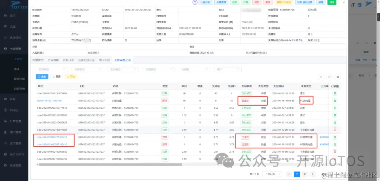Click the red 停机 button
Viewport: 380px width, 181px height.
click(256, 2)
